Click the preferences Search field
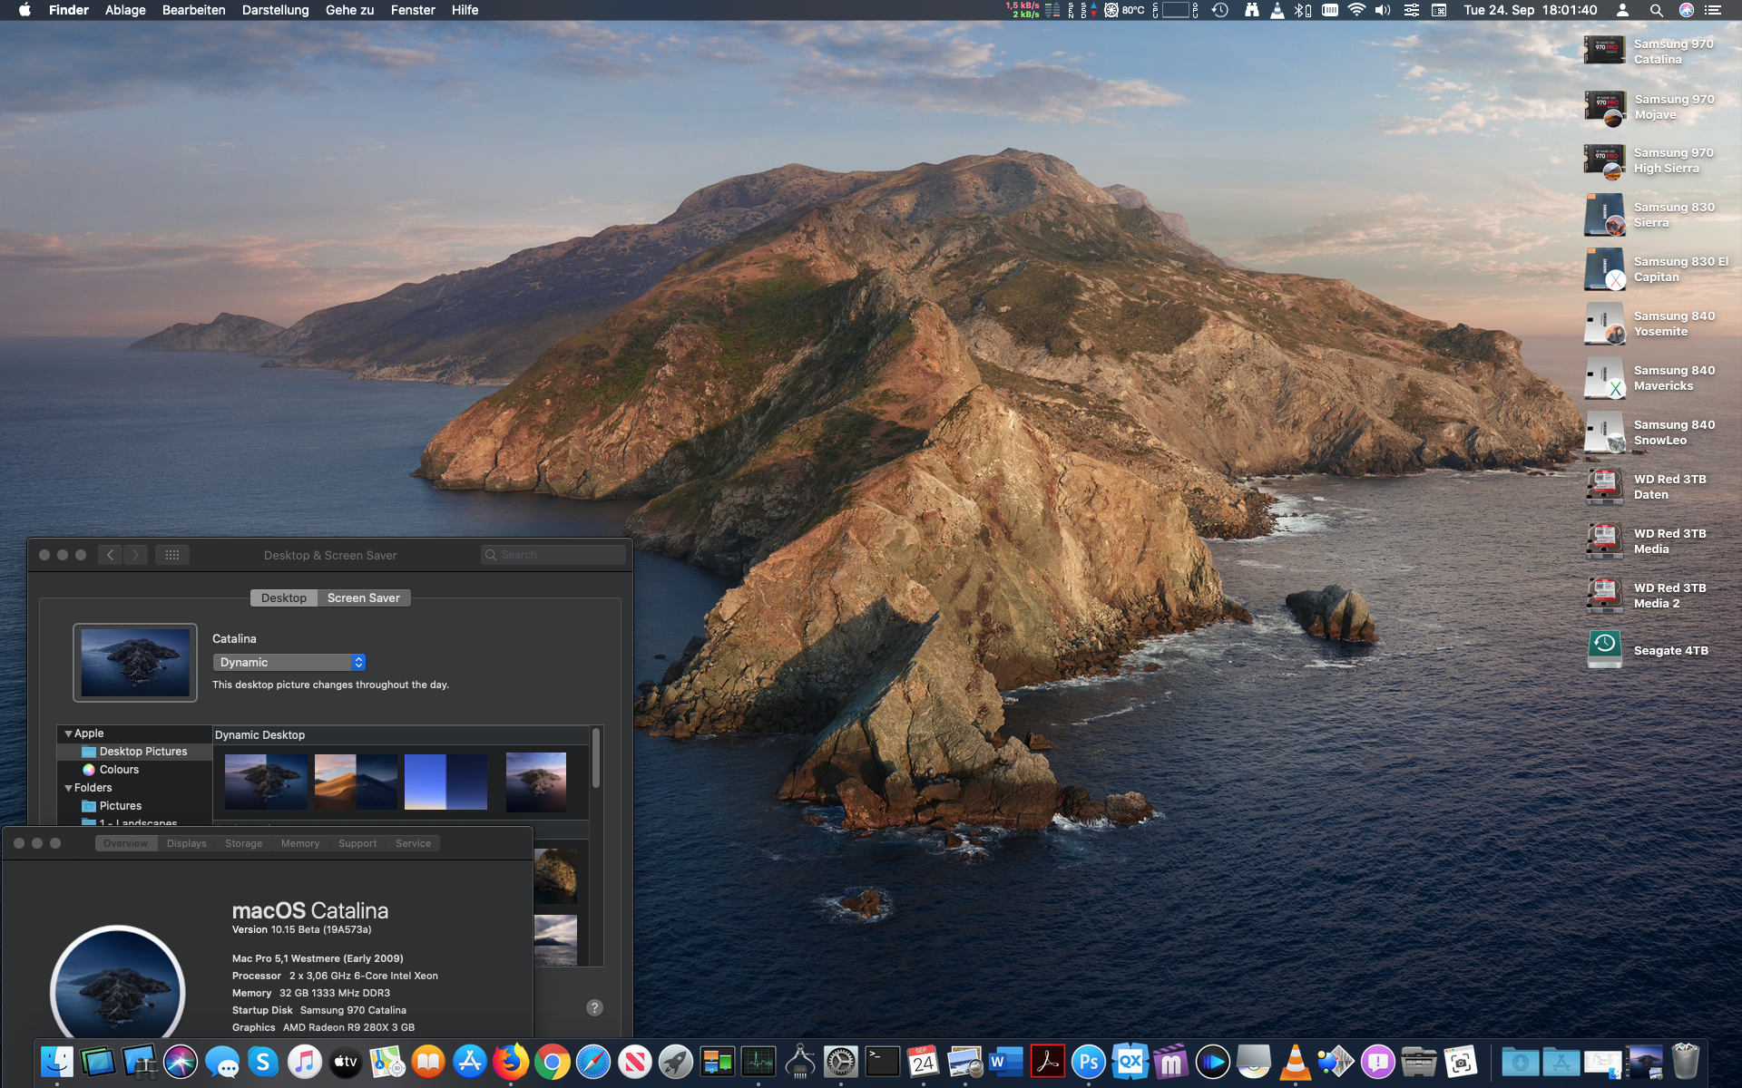 (555, 555)
